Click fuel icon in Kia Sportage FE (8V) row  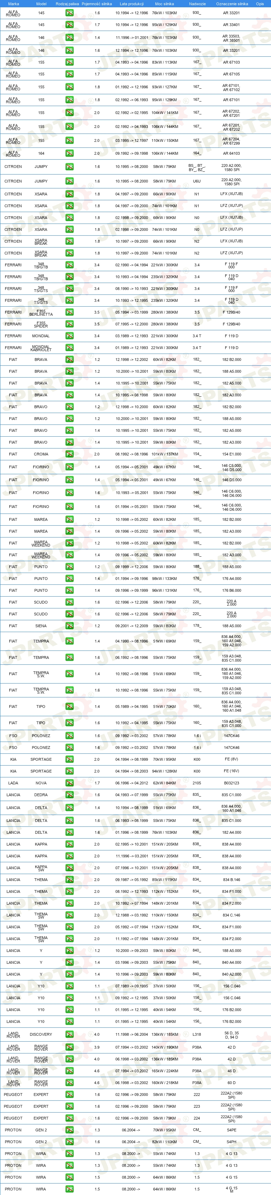coord(69,759)
